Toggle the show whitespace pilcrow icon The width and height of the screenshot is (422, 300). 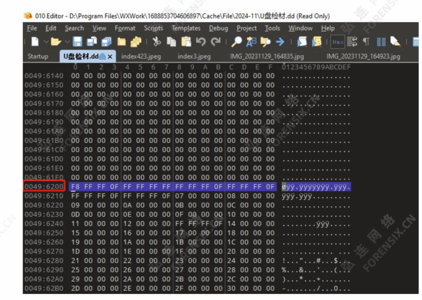coord(366,42)
